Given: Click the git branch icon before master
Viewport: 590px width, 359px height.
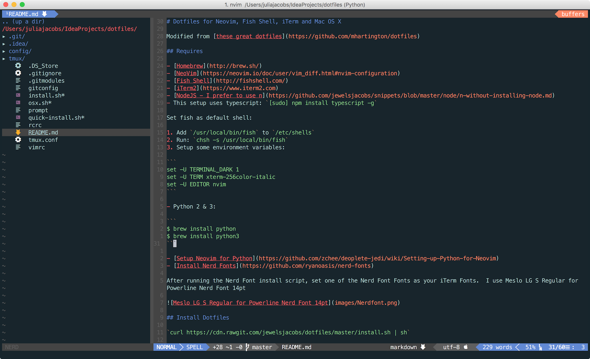Looking at the screenshot, I should tap(247, 347).
